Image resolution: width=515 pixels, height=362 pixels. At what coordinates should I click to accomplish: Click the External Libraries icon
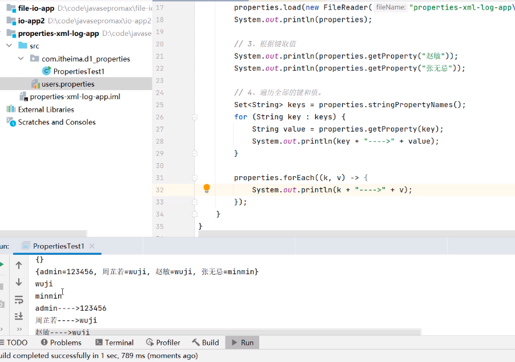coord(11,109)
